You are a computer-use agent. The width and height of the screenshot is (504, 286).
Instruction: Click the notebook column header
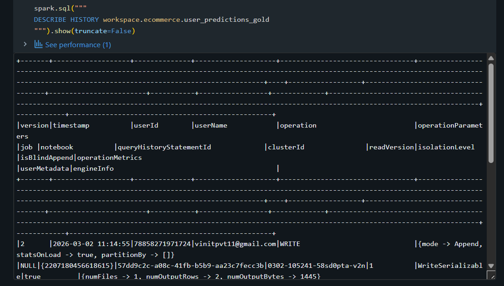click(x=57, y=147)
